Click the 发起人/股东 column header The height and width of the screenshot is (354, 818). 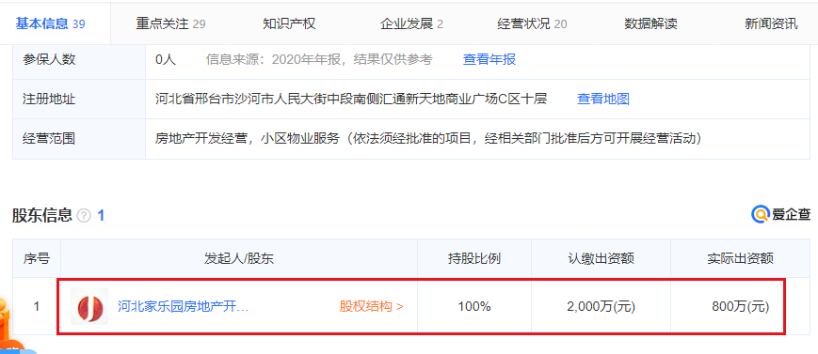(x=239, y=259)
